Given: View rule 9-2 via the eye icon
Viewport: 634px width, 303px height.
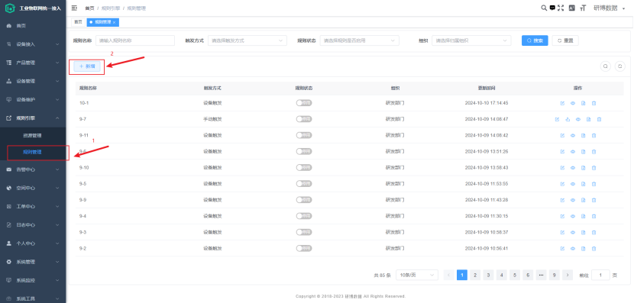Looking at the screenshot, I should pos(573,249).
